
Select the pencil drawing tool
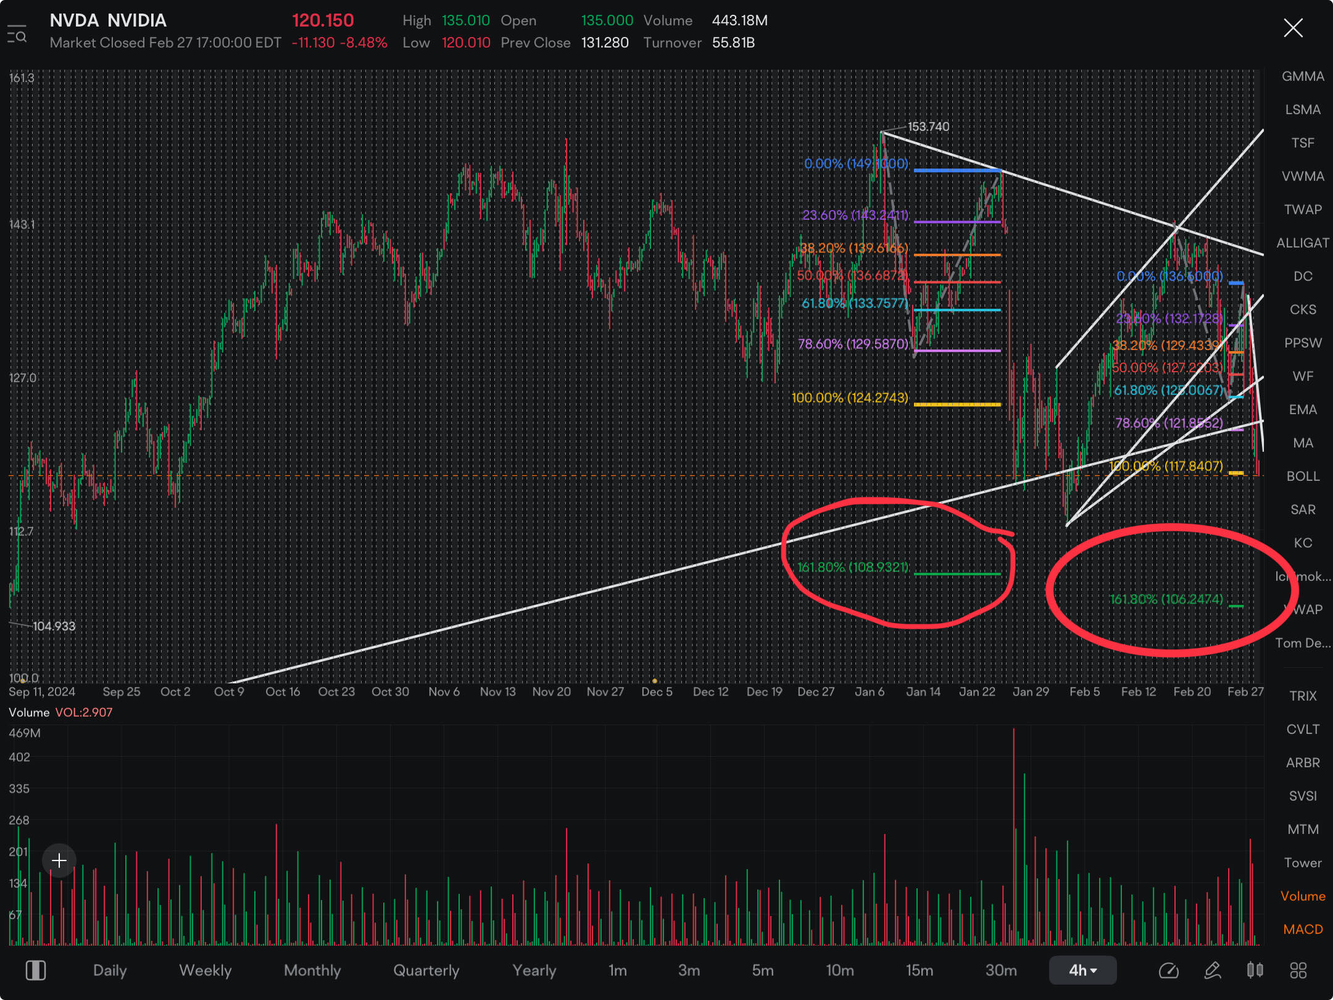click(1212, 970)
